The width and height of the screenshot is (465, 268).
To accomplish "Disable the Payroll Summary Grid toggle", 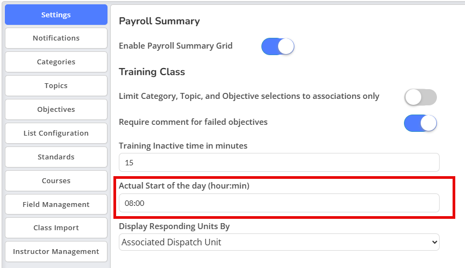I will (278, 46).
